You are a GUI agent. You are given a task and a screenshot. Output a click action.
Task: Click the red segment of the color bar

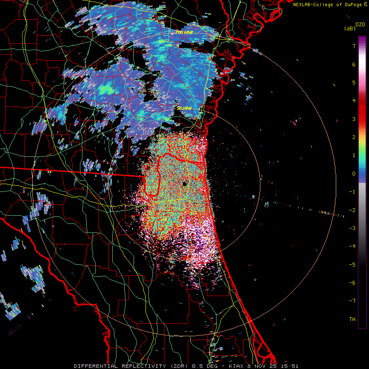click(362, 109)
